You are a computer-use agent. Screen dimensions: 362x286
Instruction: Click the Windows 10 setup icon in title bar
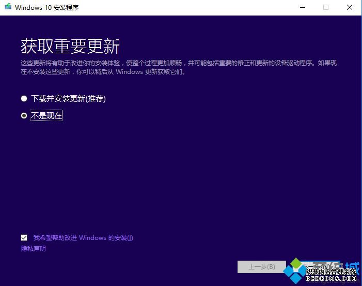[8, 7]
